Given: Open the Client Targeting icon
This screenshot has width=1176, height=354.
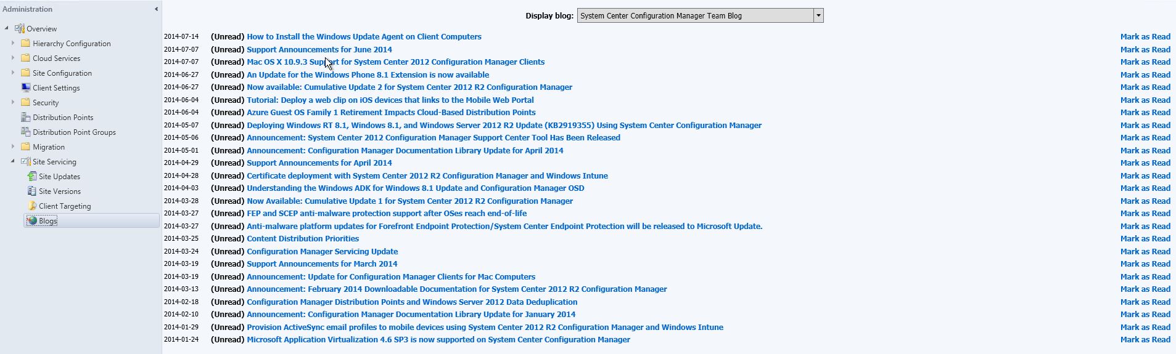Looking at the screenshot, I should [x=32, y=206].
